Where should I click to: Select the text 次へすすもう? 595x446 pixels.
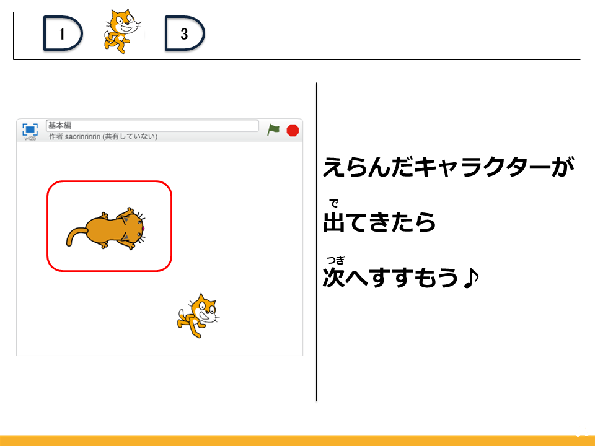390,278
